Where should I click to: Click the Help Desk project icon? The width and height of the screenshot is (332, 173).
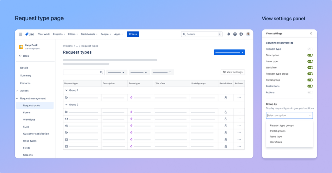[x=21, y=47]
